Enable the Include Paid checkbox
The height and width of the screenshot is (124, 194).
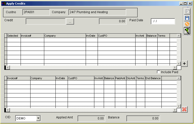tap(159, 72)
